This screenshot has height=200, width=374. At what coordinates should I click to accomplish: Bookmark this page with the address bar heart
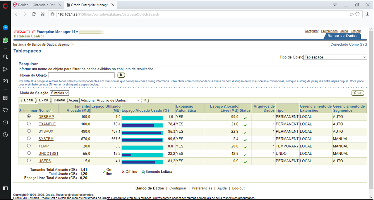[357, 14]
